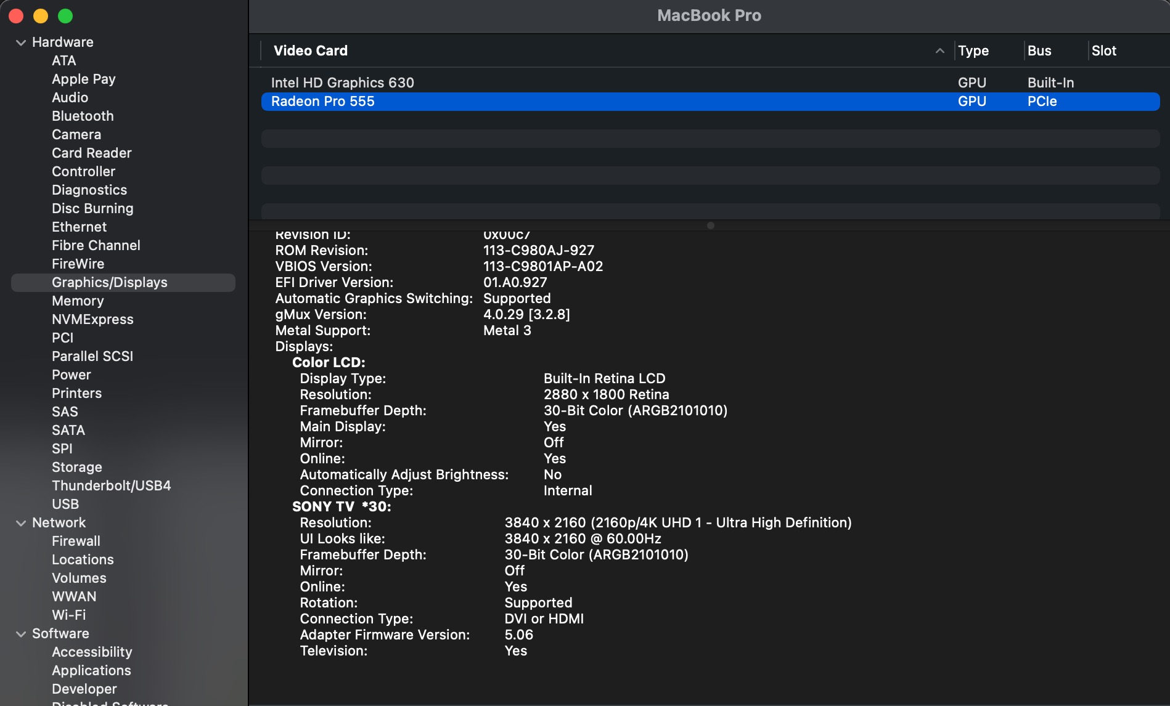Select Disc Burning in the sidebar
Screen dimensions: 1170x706
coord(92,208)
